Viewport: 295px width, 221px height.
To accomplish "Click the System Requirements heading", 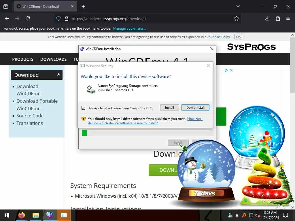I will [103, 186].
